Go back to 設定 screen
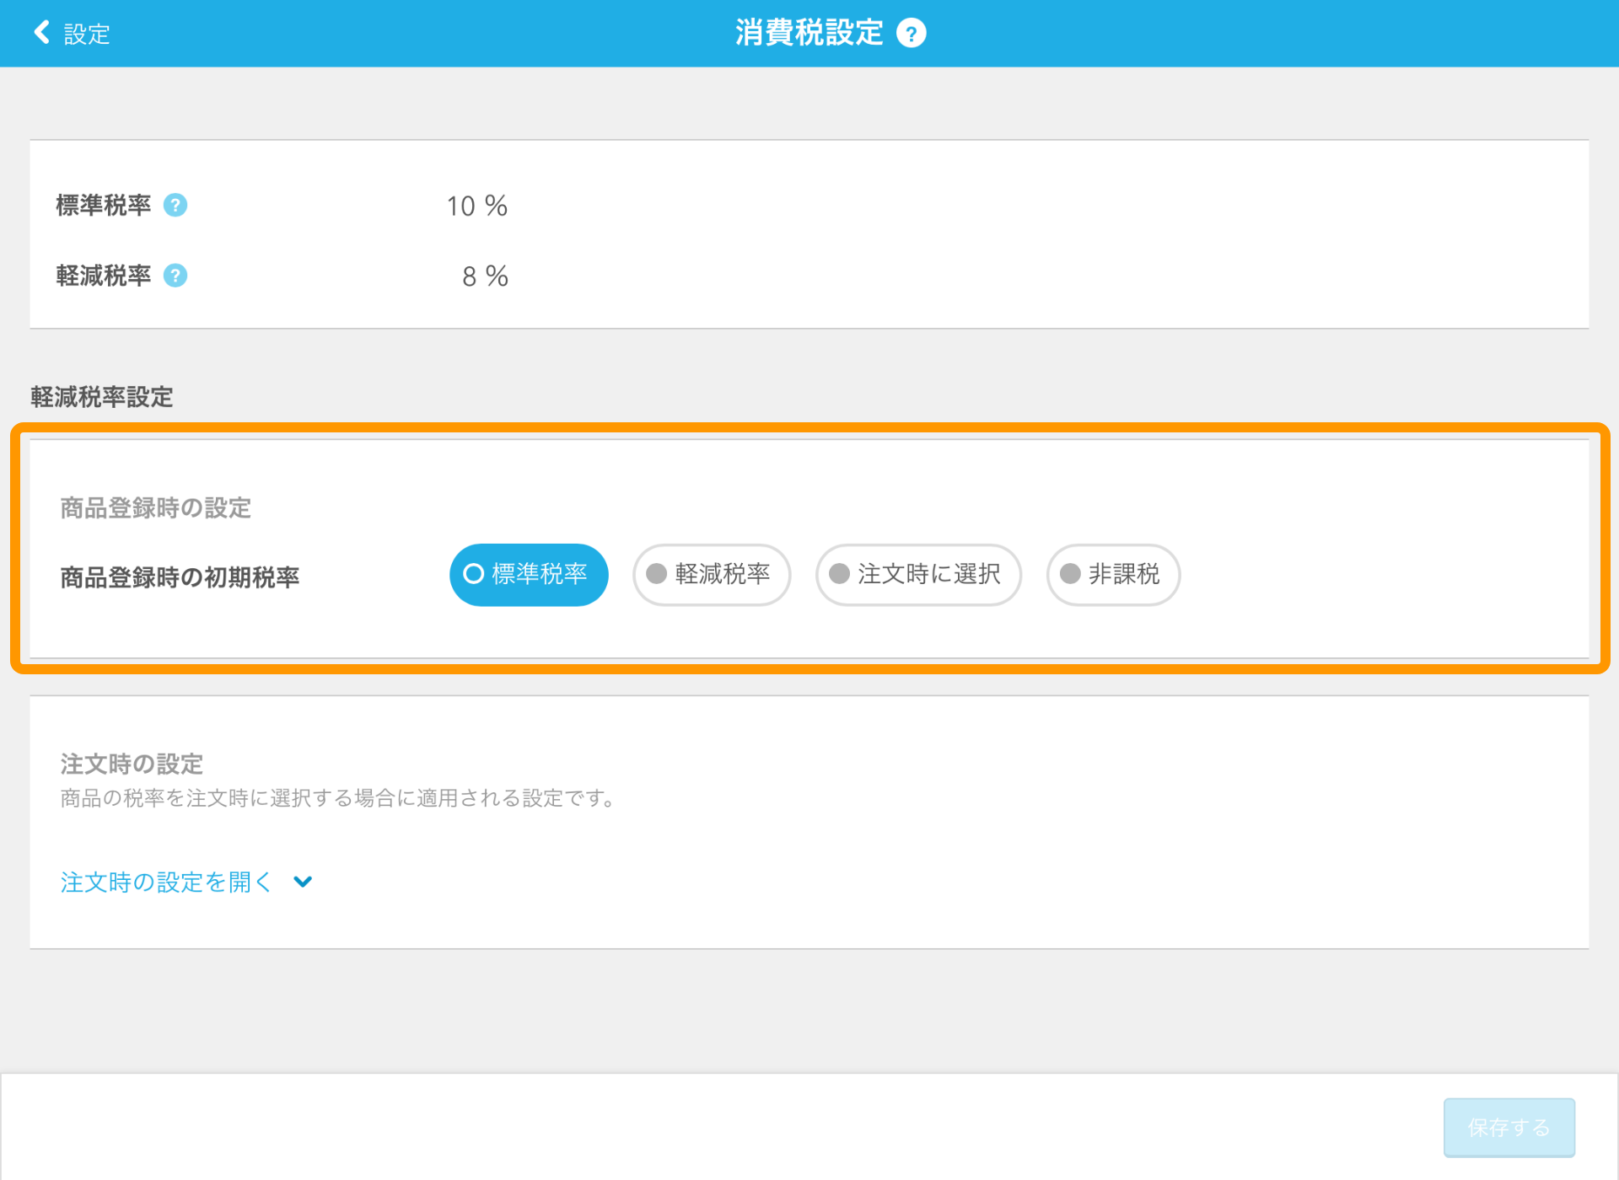The height and width of the screenshot is (1180, 1619). pos(72,34)
